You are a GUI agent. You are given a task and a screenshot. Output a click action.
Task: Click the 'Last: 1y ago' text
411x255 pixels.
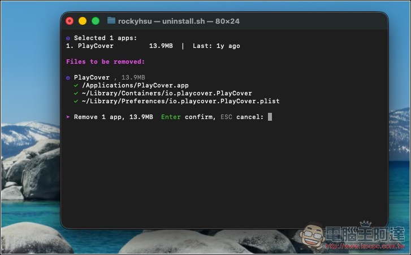217,46
